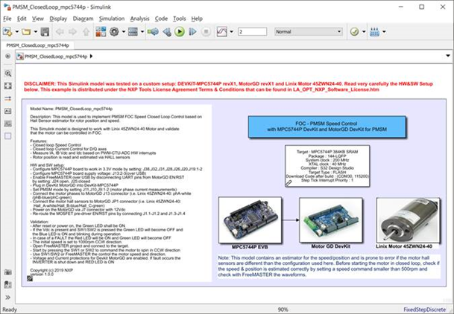Open the Simulation Data Inspector icon

click(x=222, y=32)
